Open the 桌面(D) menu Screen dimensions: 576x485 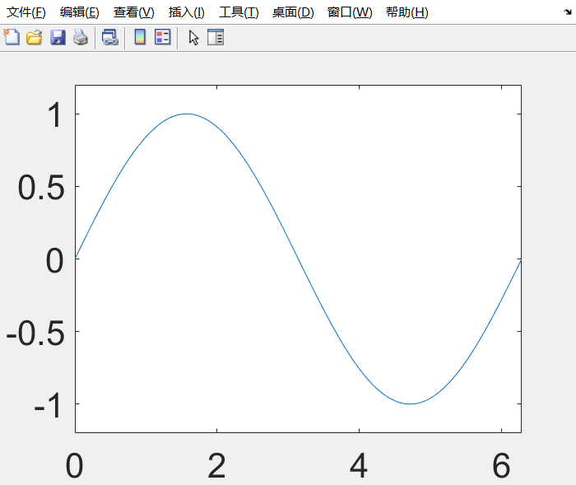pos(293,12)
